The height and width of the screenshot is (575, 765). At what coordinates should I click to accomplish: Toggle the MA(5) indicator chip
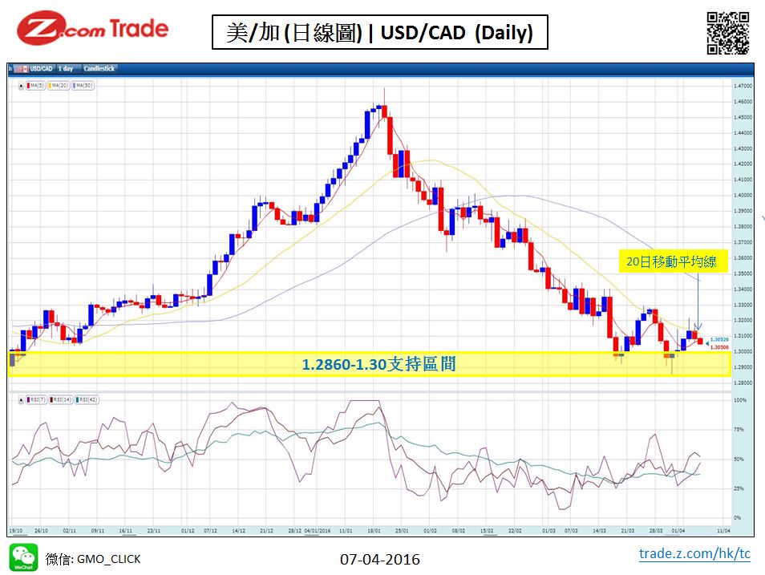[35, 86]
